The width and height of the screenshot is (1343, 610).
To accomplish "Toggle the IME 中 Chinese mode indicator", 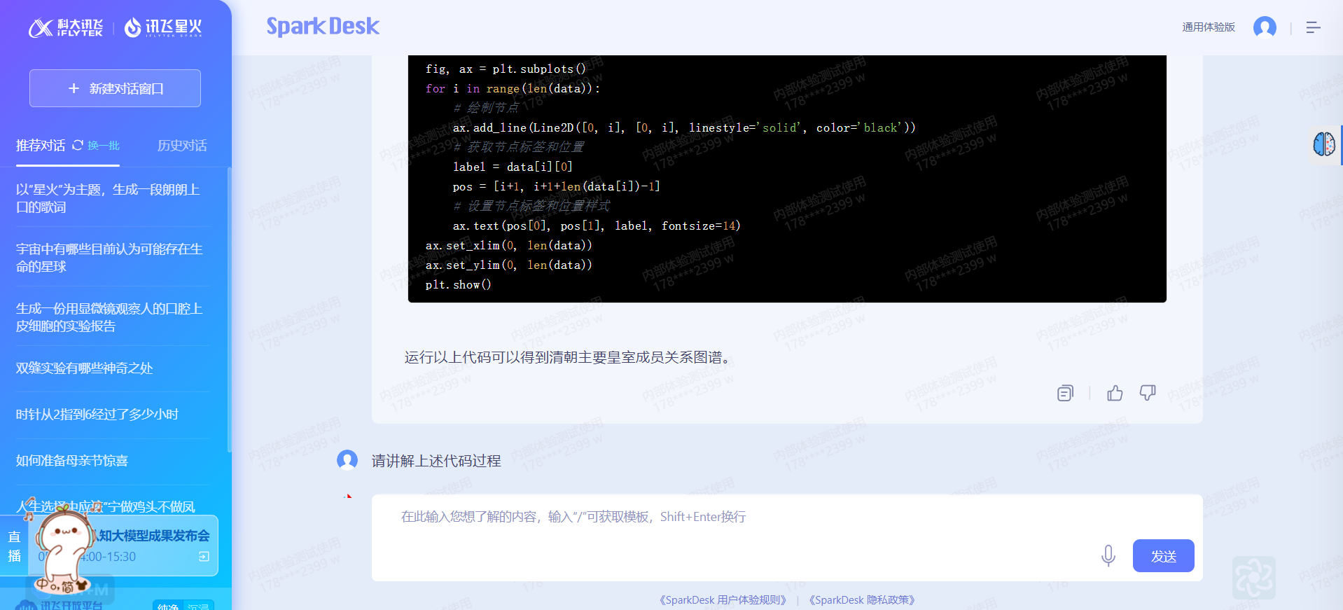I will [42, 584].
